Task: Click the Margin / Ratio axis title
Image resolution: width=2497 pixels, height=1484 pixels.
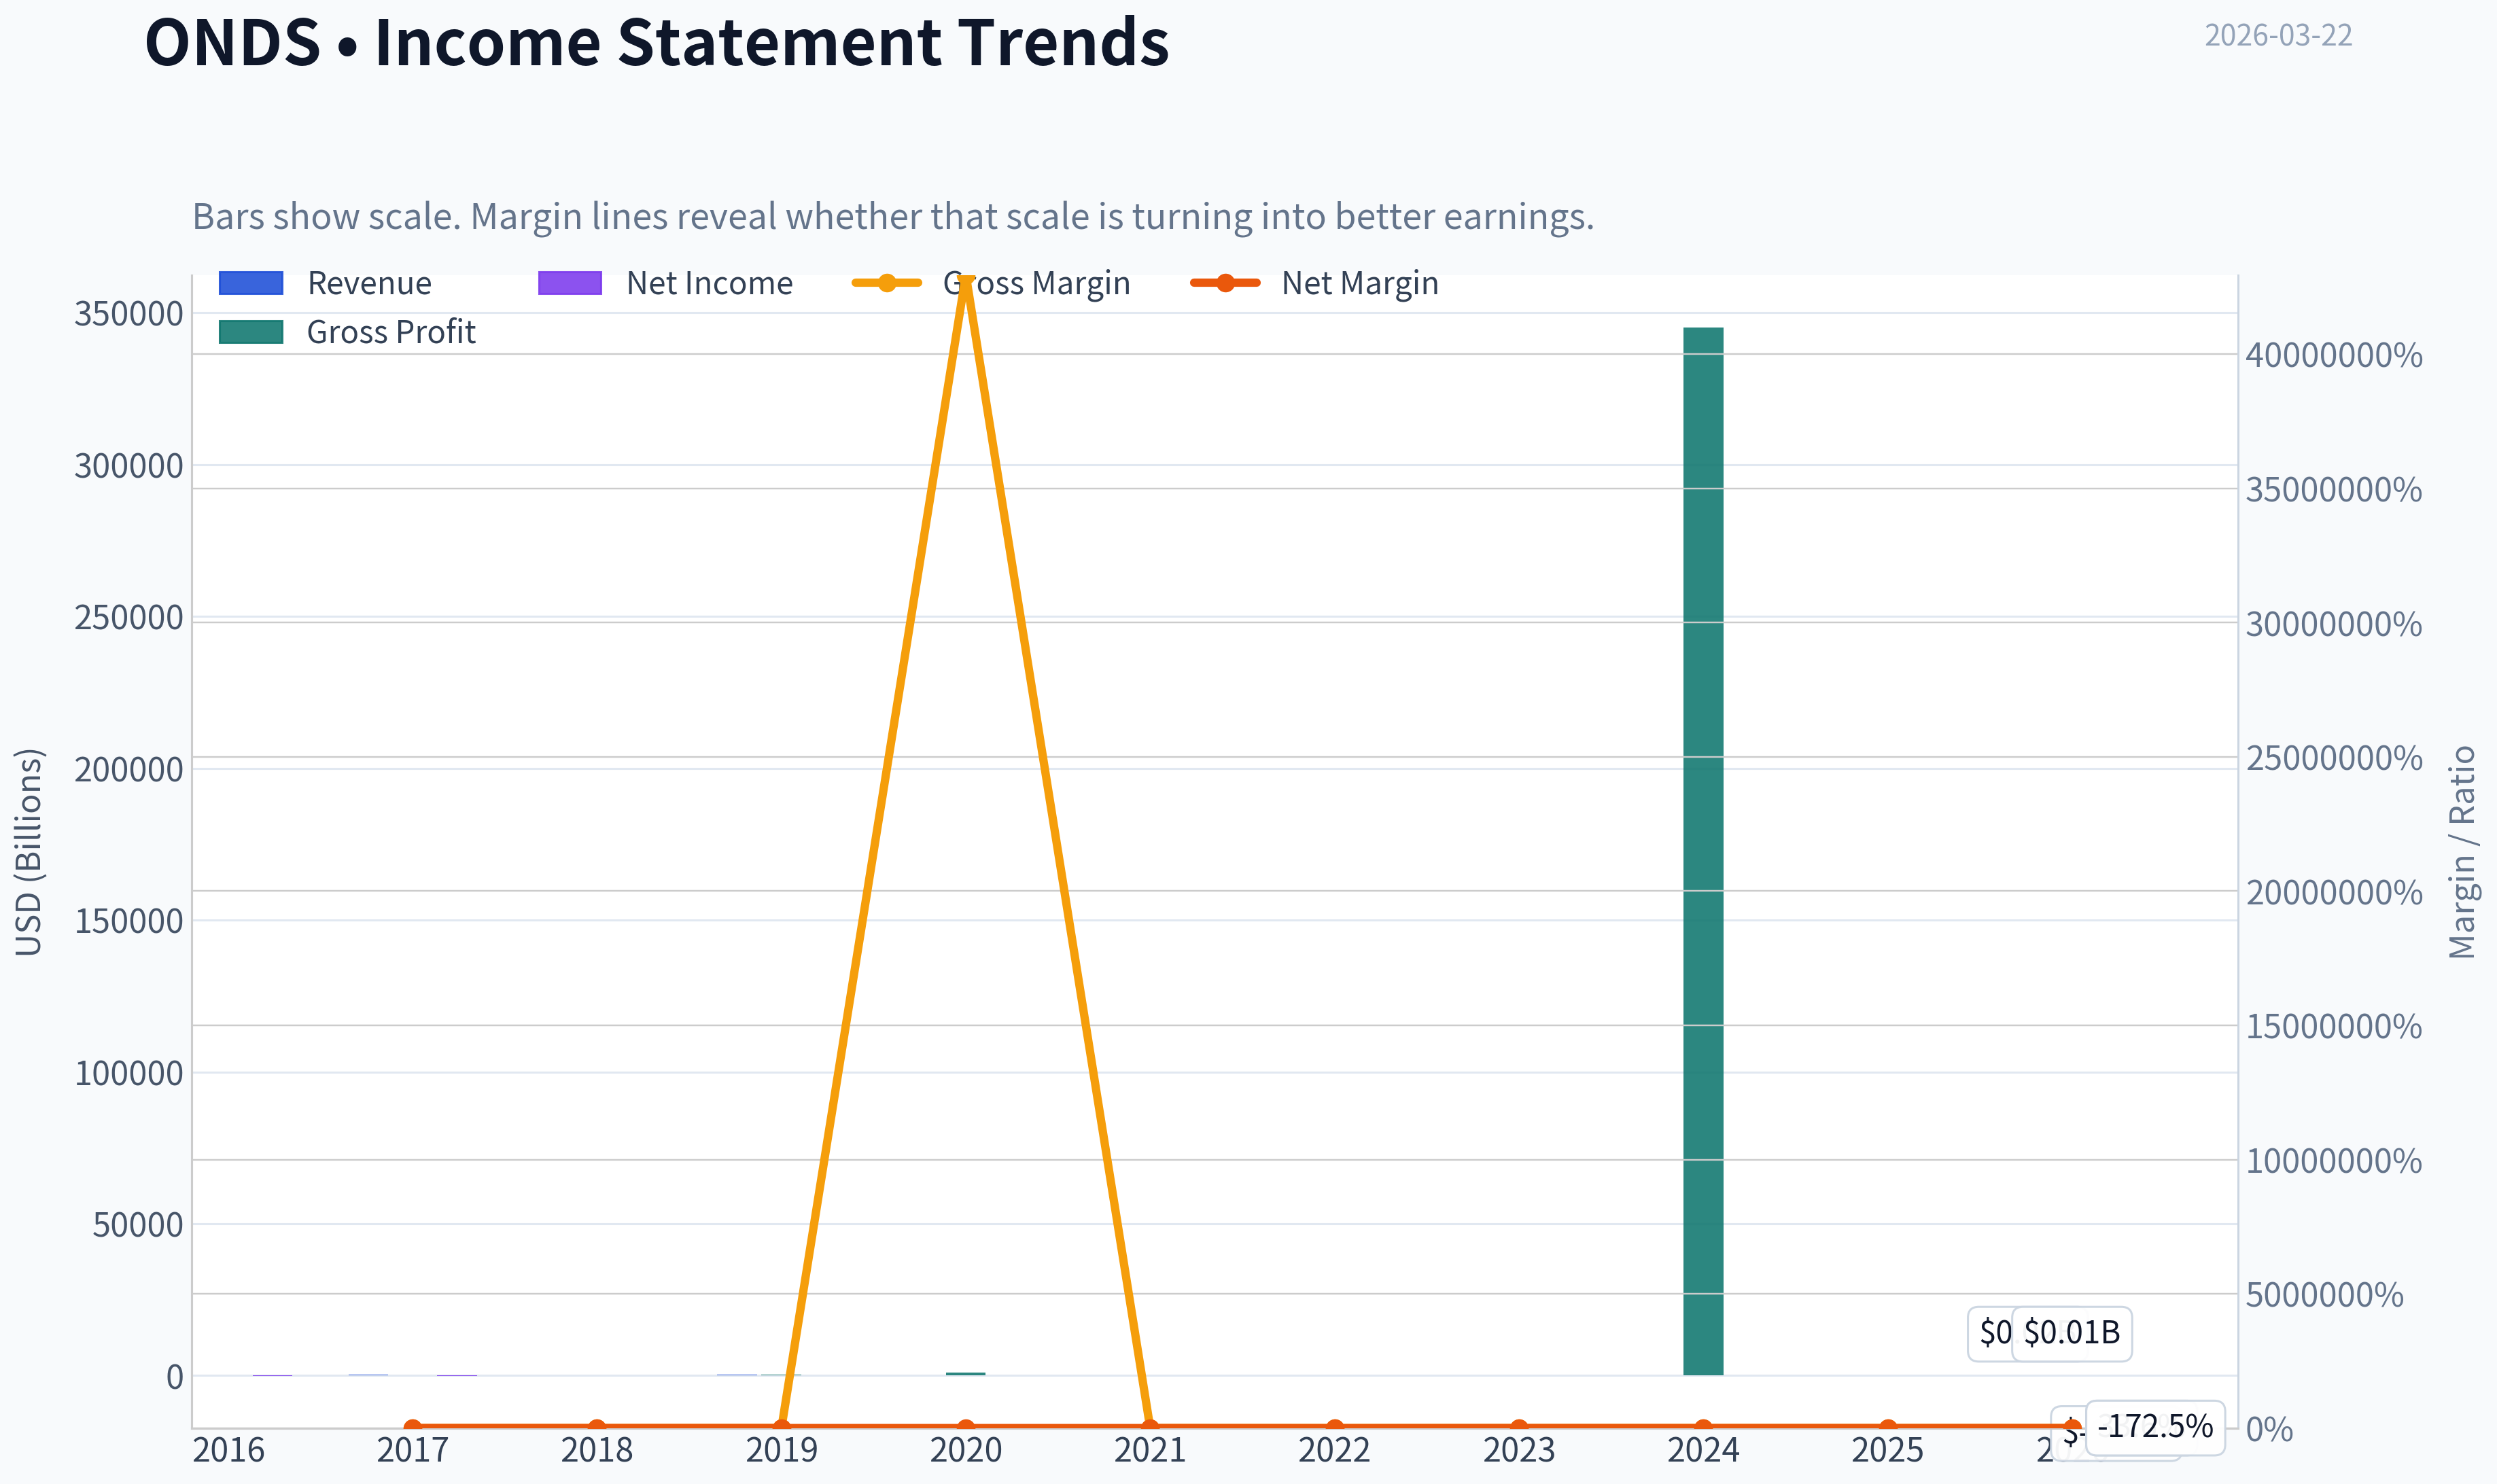Action: click(x=2462, y=852)
